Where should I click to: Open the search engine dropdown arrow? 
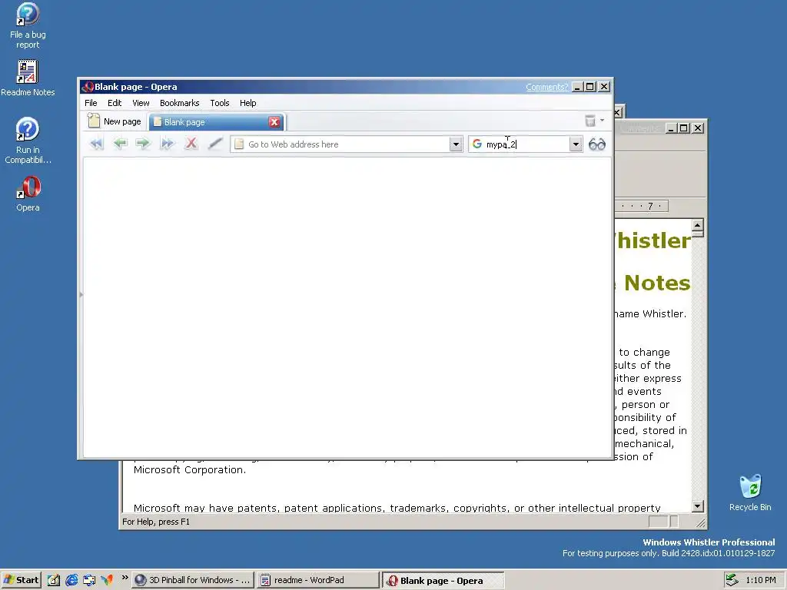pyautogui.click(x=576, y=144)
